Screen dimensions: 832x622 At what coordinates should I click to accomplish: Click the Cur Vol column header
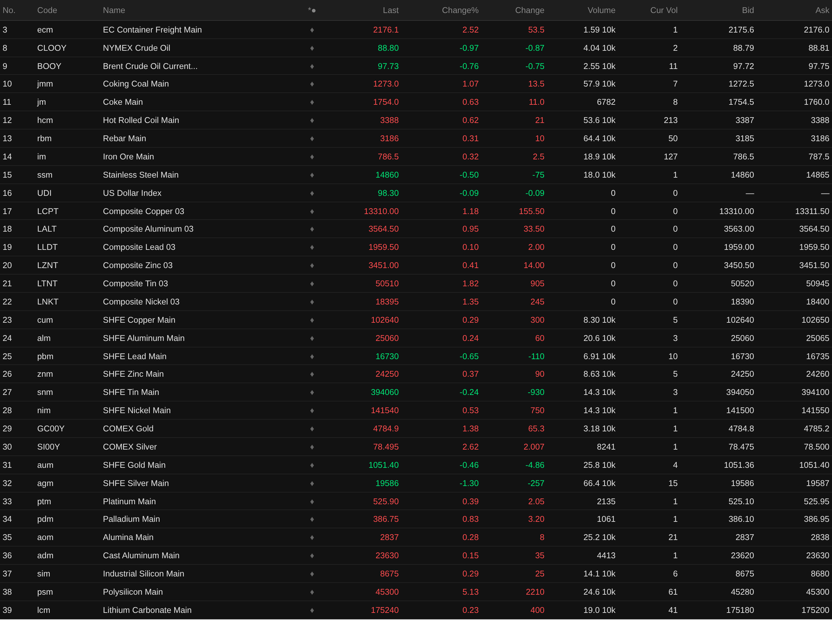664,10
